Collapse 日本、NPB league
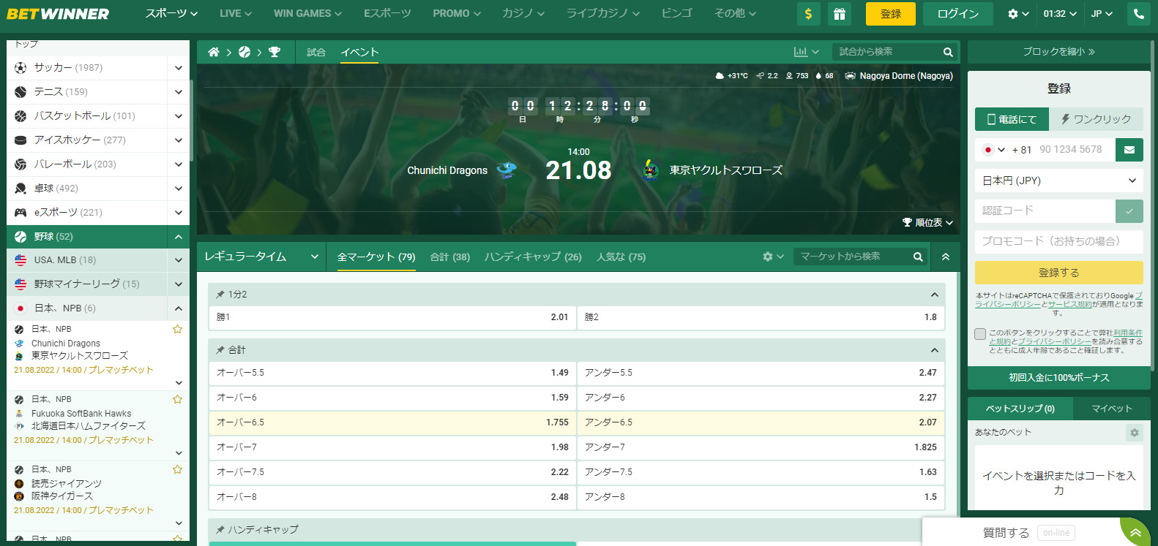Screen dimensions: 1158x546 (x=179, y=308)
